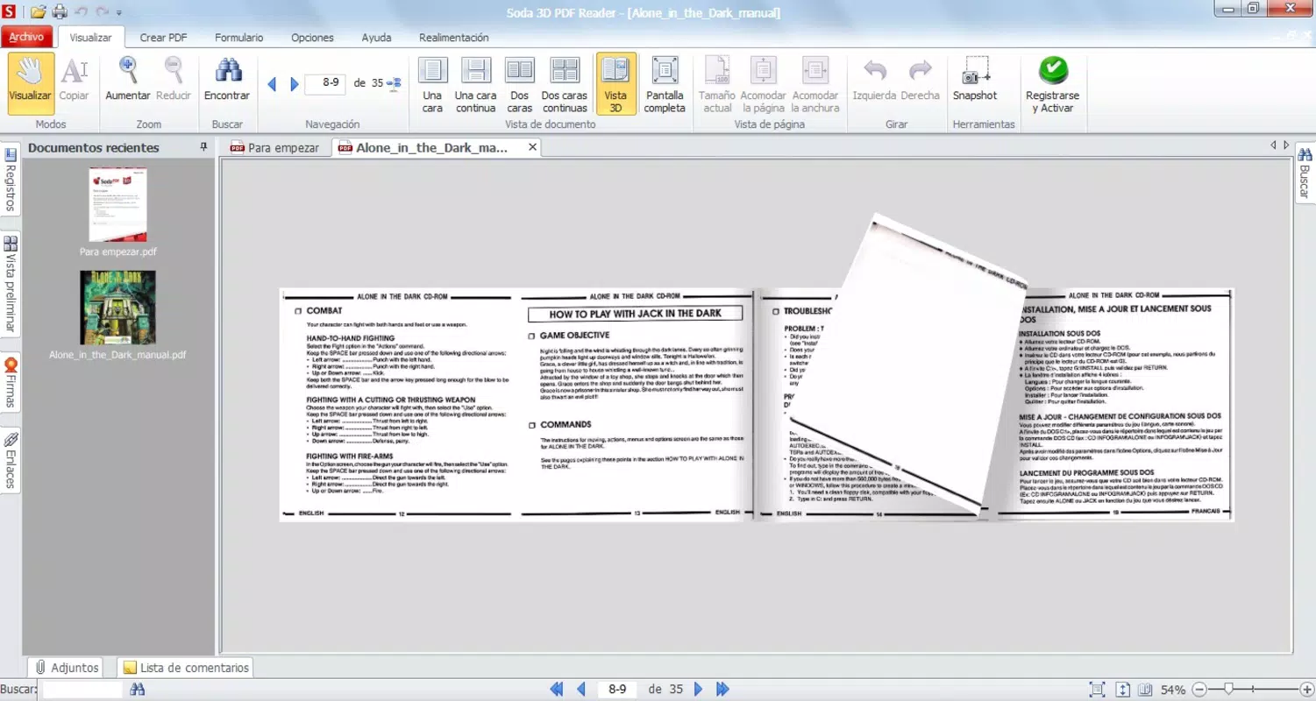
Task: Click the zoom slider handle in status bar
Action: pyautogui.click(x=1229, y=690)
